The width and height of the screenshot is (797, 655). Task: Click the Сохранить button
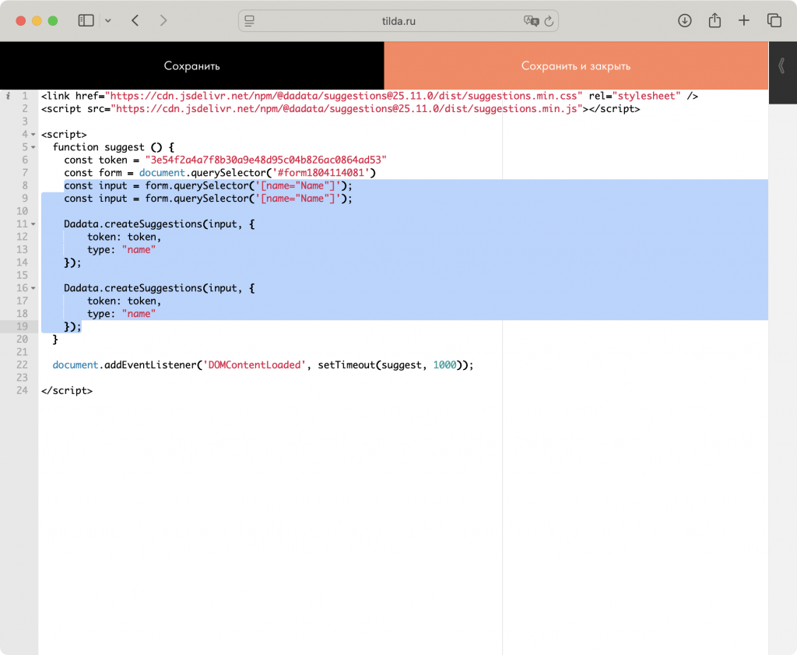[191, 66]
